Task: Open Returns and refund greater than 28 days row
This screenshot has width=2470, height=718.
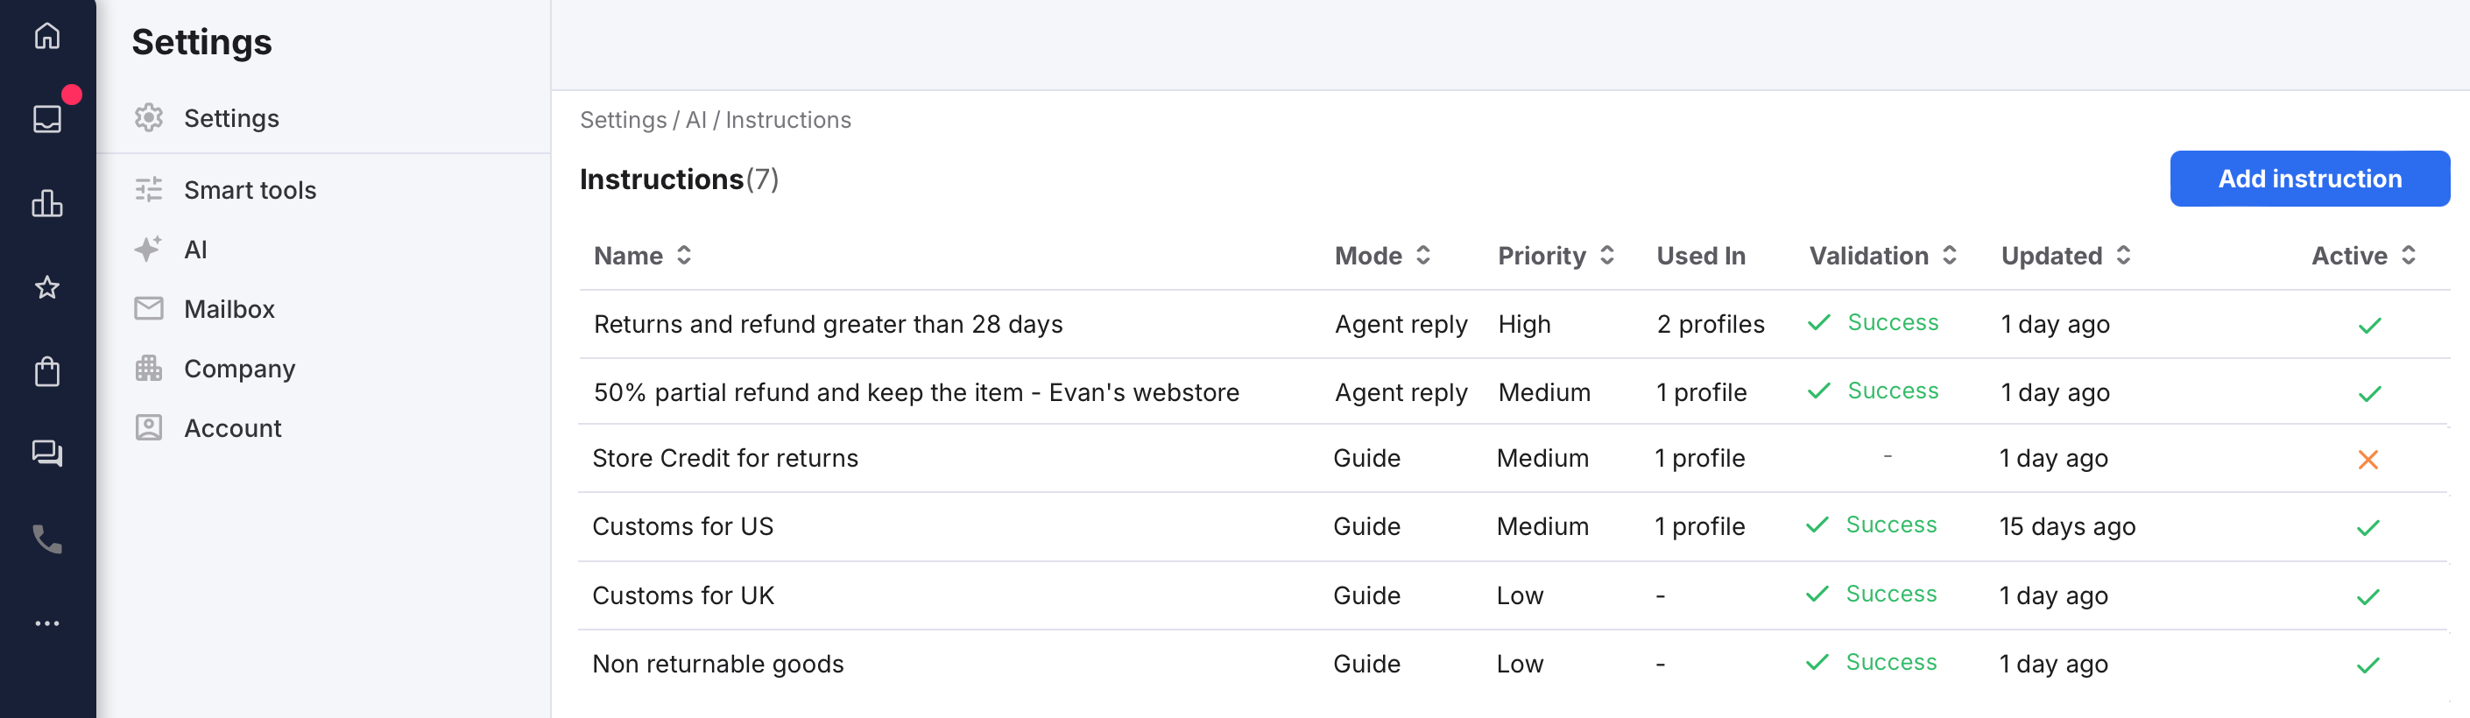Action: pyautogui.click(x=828, y=324)
